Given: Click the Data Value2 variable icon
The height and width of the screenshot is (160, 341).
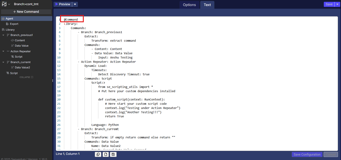Looking at the screenshot, I should (12, 67).
